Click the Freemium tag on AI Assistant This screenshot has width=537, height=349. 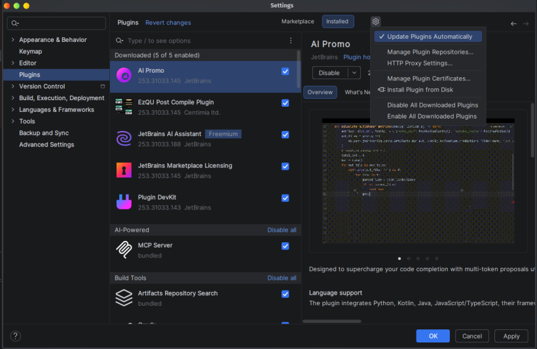(223, 134)
